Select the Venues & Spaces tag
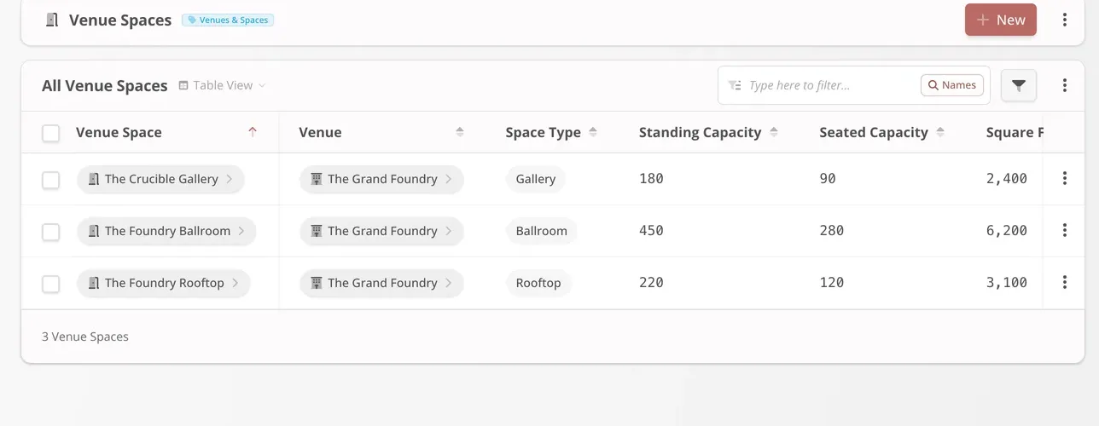The image size is (1099, 426). pyautogui.click(x=228, y=20)
